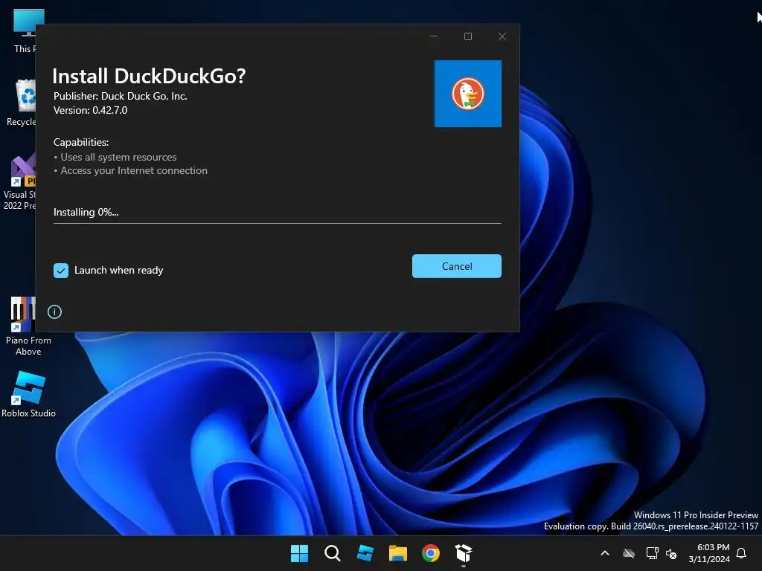Open the OneDrive tray icon

click(629, 553)
